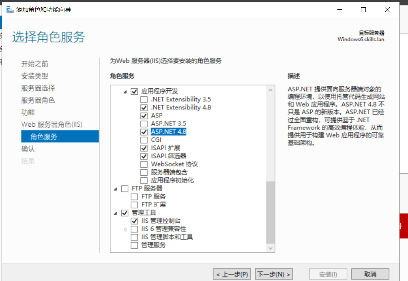The height and width of the screenshot is (281, 408).
Task: Select the 功能 wizard step
Action: tap(28, 112)
